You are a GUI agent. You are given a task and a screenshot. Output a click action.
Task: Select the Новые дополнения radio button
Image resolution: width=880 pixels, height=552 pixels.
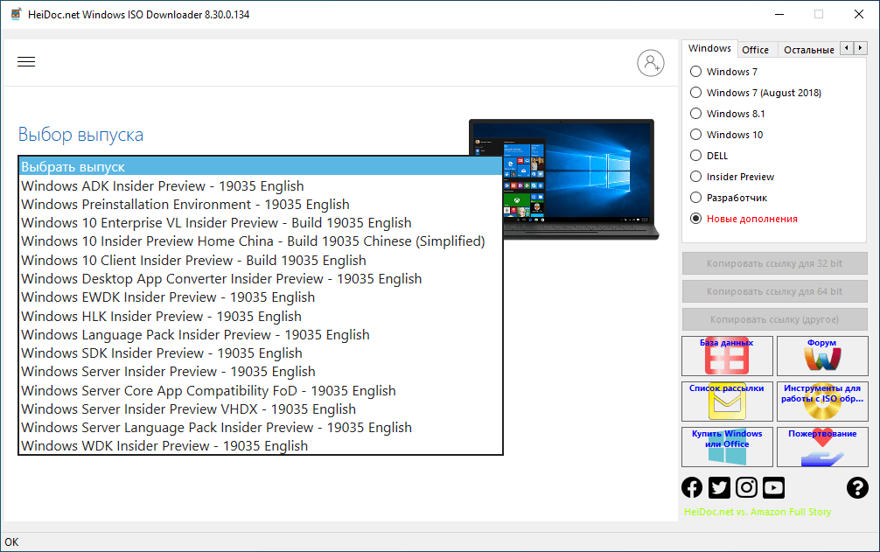pyautogui.click(x=696, y=219)
